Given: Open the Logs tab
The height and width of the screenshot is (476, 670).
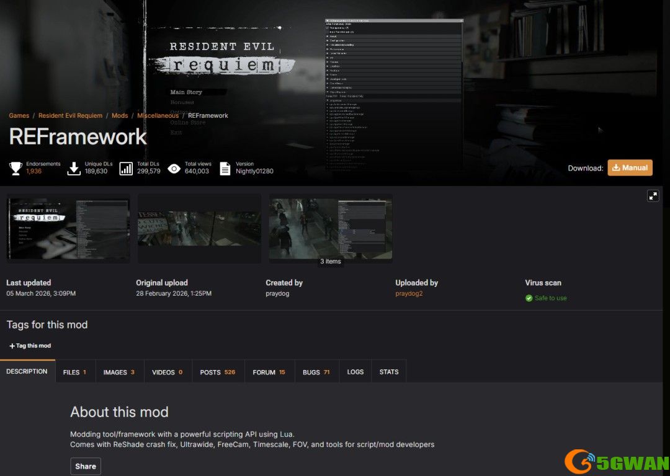Looking at the screenshot, I should coord(355,372).
